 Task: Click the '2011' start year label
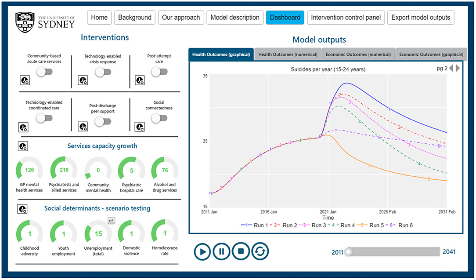coord(338,252)
